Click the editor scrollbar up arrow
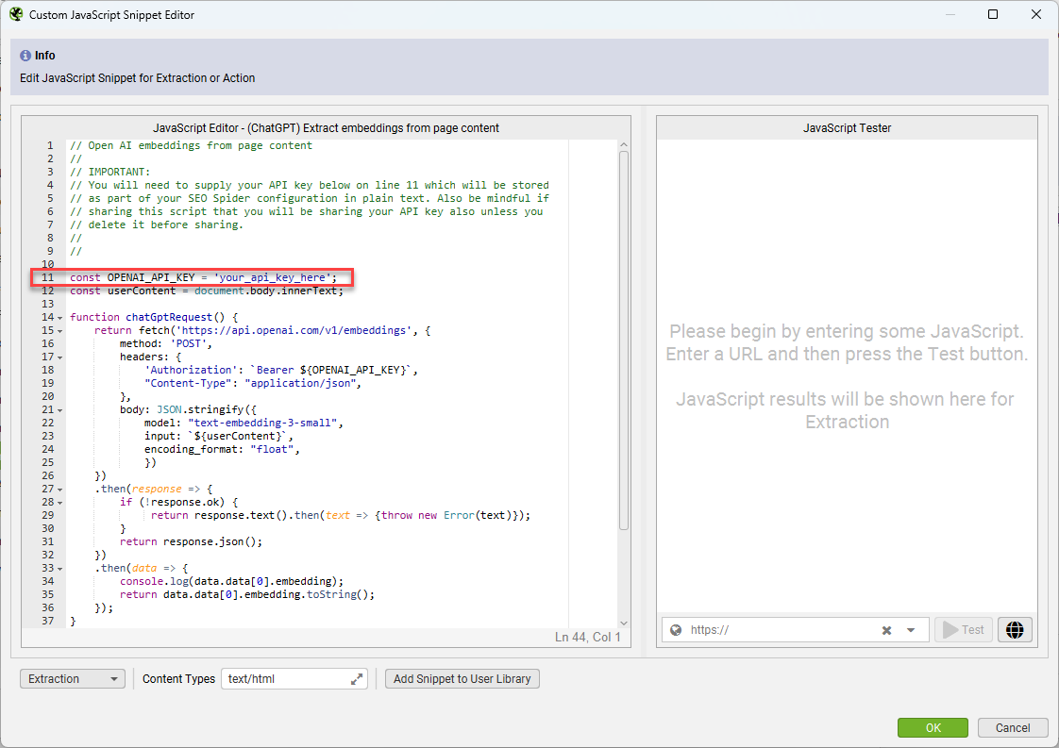 click(x=623, y=144)
